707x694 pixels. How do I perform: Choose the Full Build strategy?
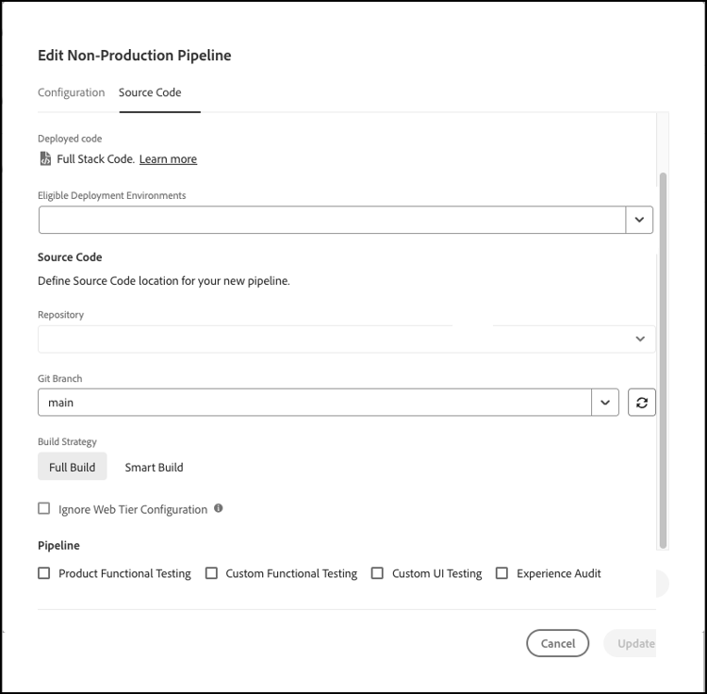(73, 467)
